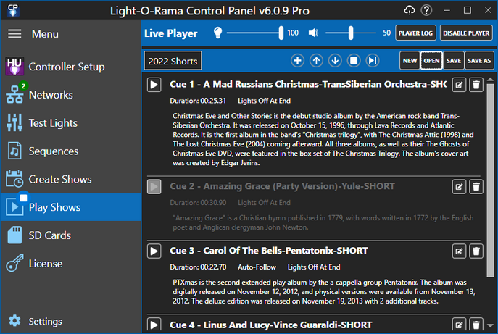This screenshot has height=334, width=498.
Task: Select Sequences in the sidebar
Action: coord(71,151)
